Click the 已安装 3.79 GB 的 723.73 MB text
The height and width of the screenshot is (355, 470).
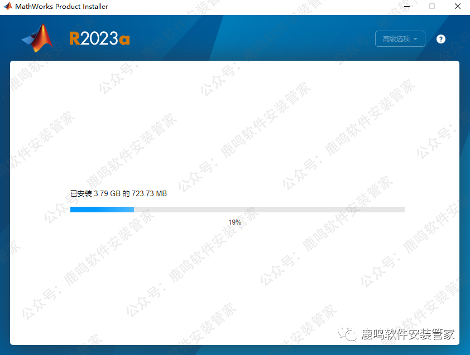118,194
